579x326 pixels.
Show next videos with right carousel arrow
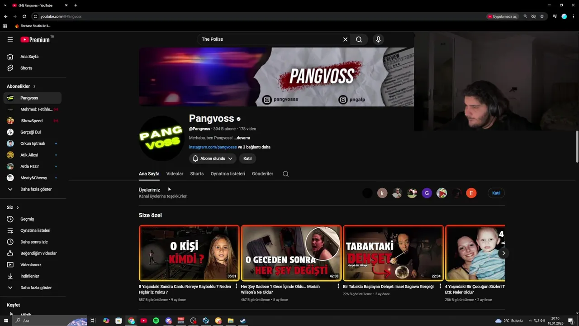click(x=503, y=253)
